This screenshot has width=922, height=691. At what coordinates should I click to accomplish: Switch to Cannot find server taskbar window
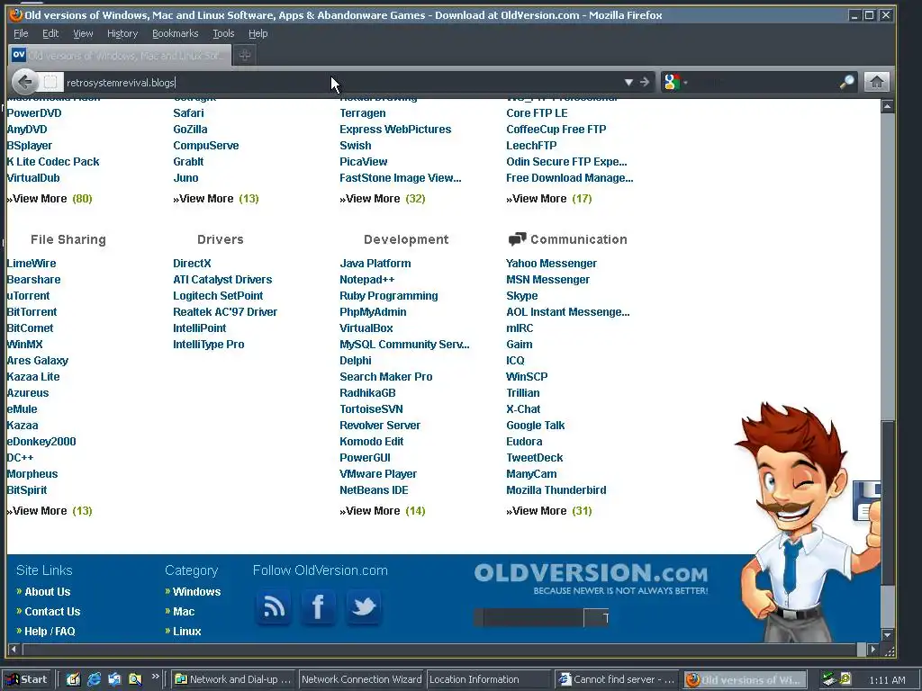click(616, 679)
